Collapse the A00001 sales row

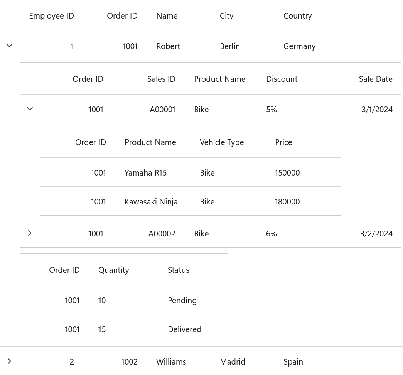[x=30, y=109]
